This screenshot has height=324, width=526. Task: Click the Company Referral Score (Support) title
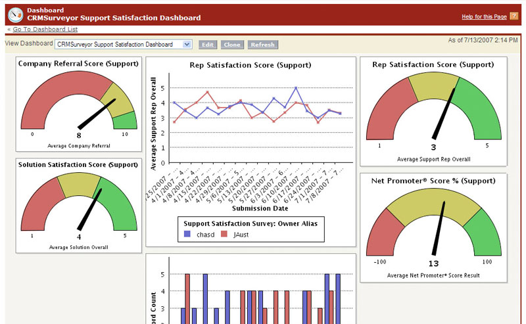(78, 63)
